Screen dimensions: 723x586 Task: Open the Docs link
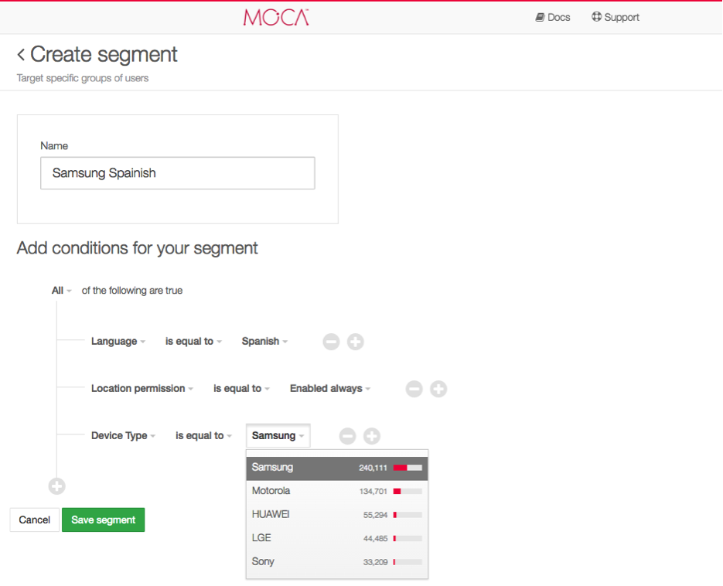point(553,17)
